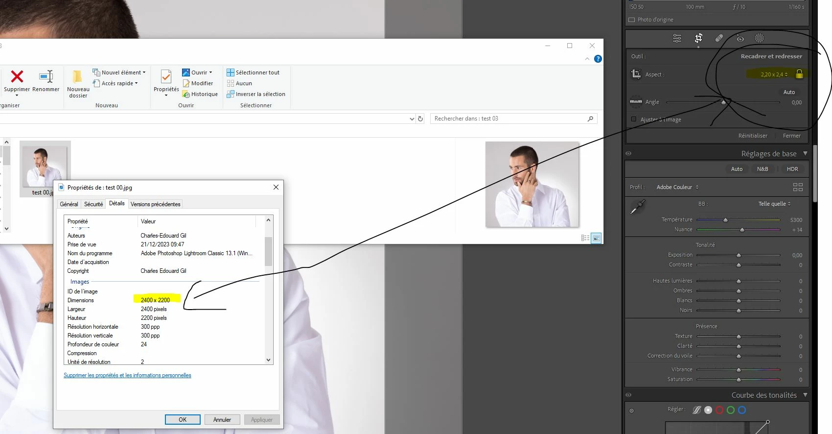
Task: Select the point curve white circle
Action: click(708, 410)
